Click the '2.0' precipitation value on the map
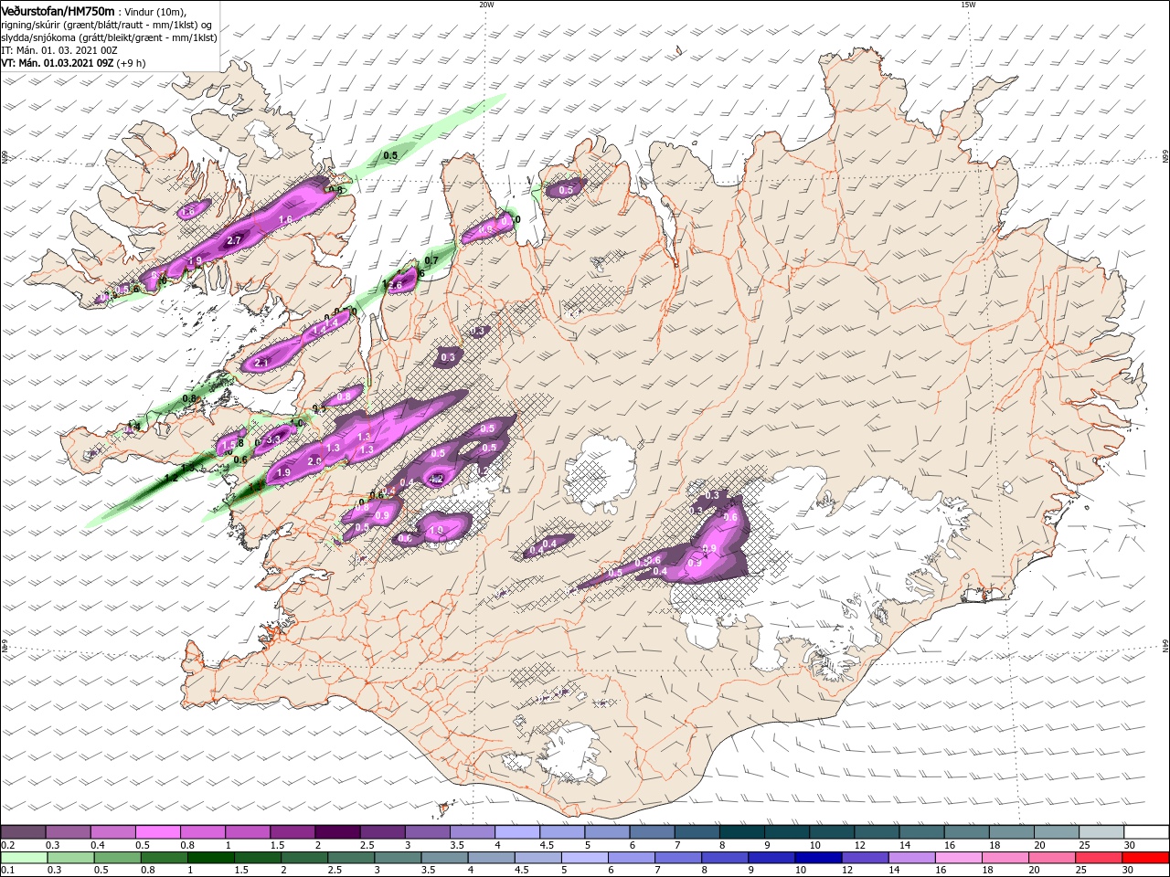This screenshot has width=1170, height=877. coord(314,461)
